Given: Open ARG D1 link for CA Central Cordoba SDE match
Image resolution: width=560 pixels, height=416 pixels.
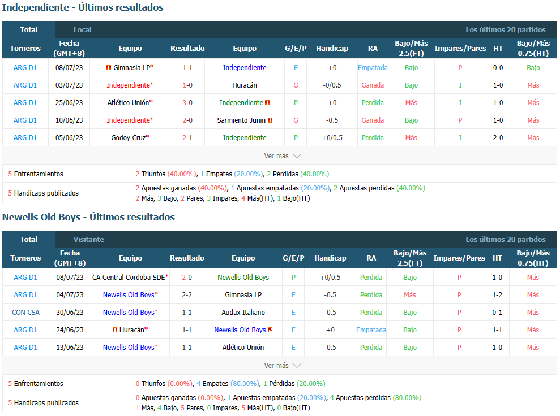Looking at the screenshot, I should [25, 278].
